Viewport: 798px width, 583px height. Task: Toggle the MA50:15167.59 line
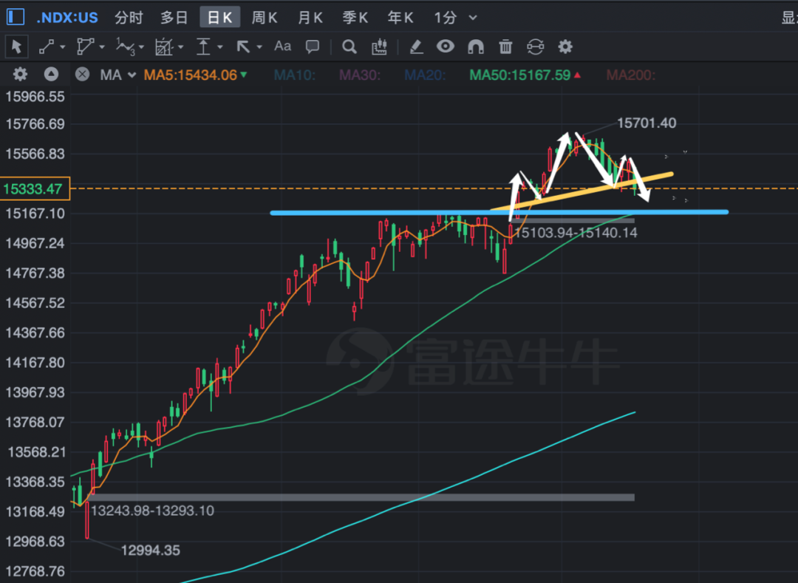525,75
